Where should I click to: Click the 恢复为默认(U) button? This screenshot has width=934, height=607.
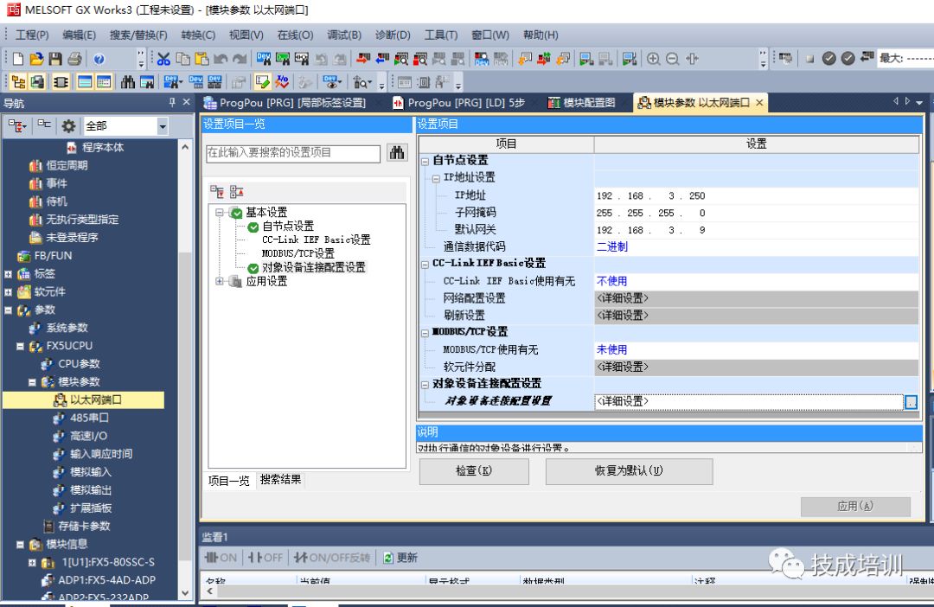pos(629,471)
